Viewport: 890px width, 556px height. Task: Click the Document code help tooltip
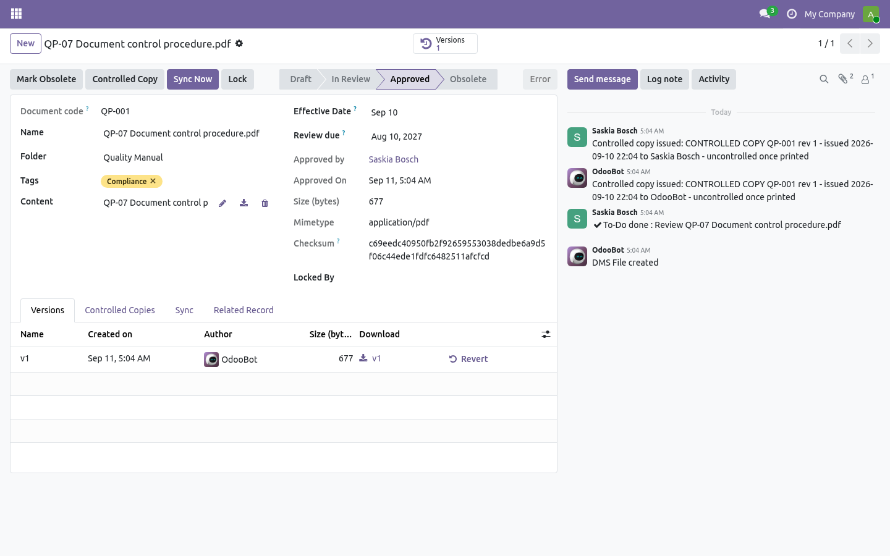tap(87, 109)
